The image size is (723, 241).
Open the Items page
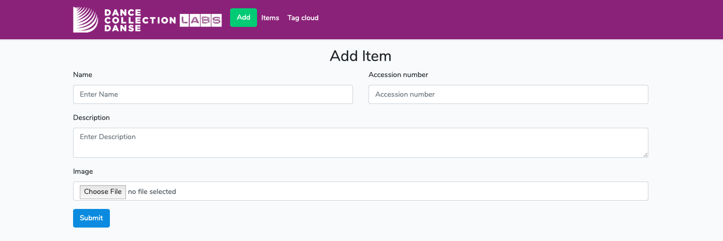tap(270, 18)
